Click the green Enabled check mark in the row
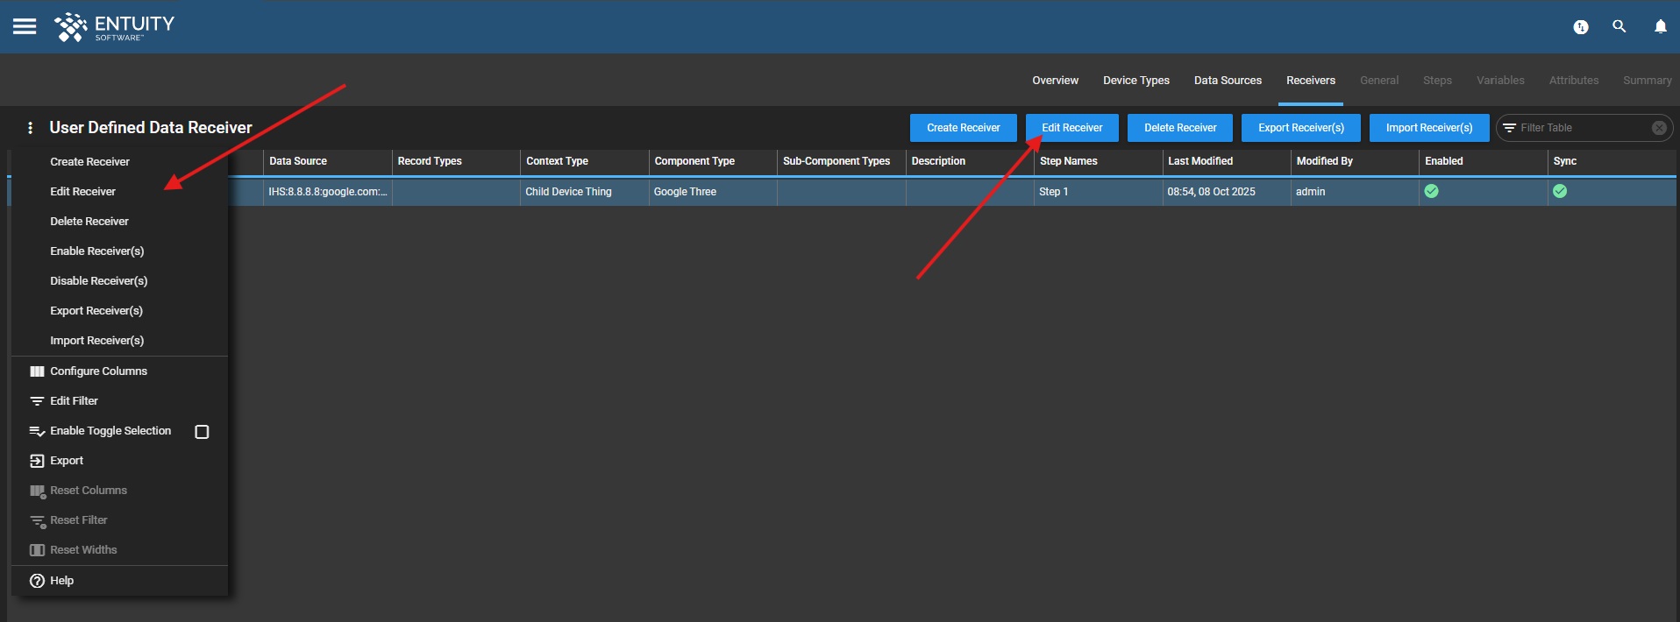Image resolution: width=1680 pixels, height=622 pixels. (1432, 191)
